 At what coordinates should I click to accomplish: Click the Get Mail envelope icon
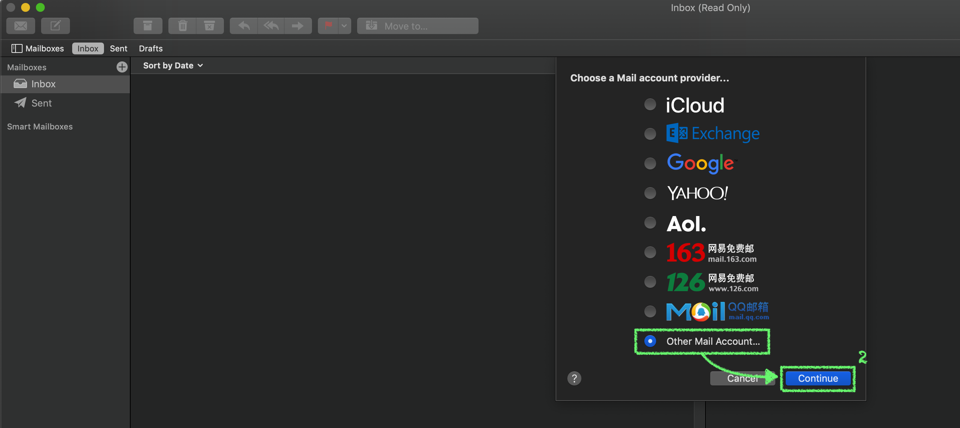(x=20, y=26)
